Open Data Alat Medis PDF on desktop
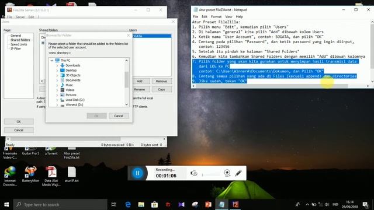374x210 pixels. [51, 176]
